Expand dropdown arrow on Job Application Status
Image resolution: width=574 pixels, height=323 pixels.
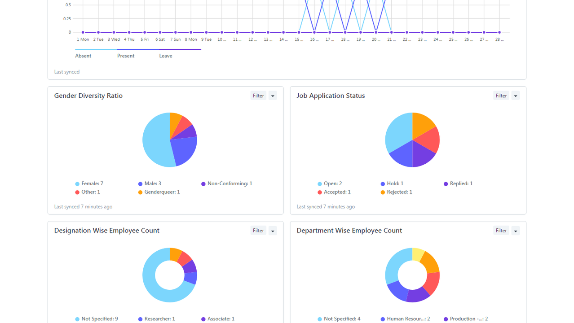tap(516, 96)
